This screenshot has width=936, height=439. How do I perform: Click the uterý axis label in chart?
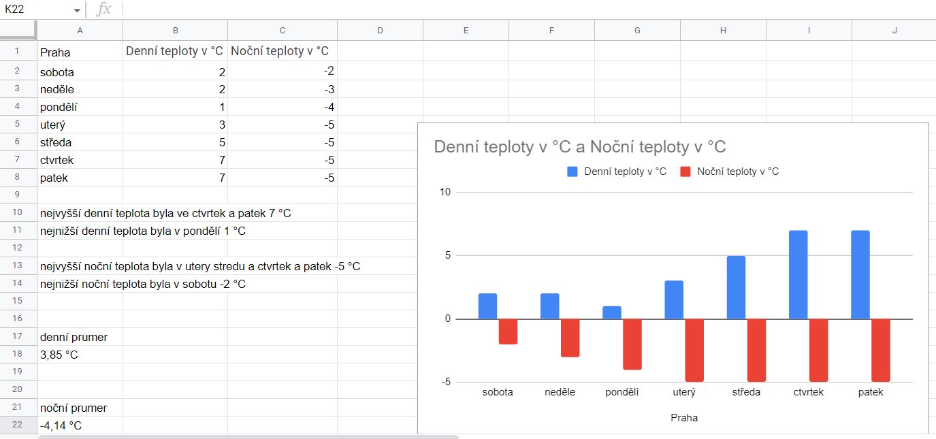click(684, 392)
